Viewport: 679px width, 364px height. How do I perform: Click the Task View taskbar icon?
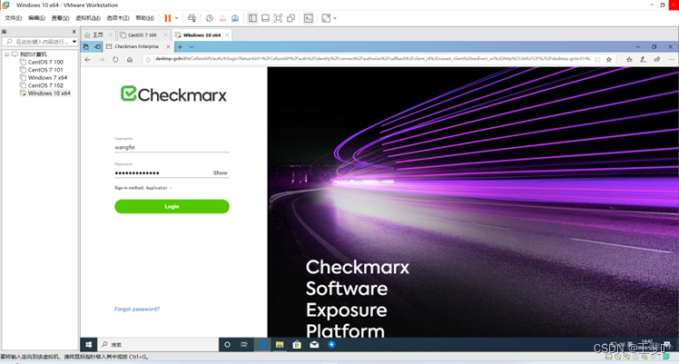point(244,345)
